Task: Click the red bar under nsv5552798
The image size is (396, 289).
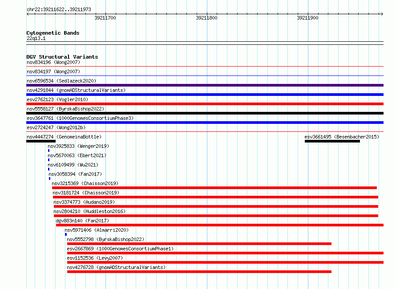Action: (199, 244)
